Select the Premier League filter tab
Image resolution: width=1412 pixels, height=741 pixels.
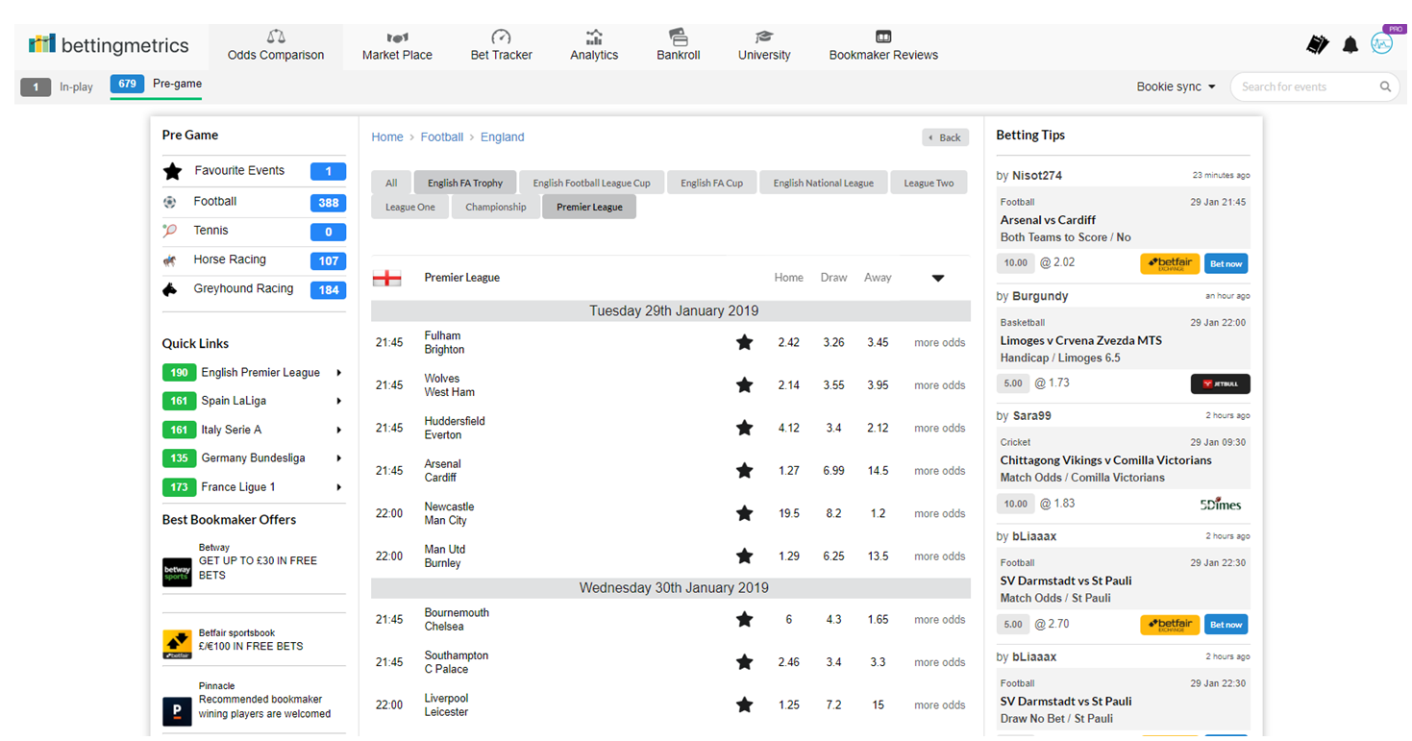click(x=589, y=207)
